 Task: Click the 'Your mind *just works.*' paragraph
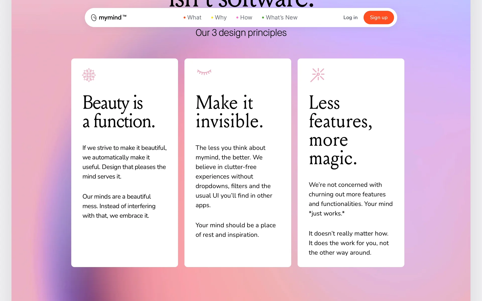pos(350,199)
